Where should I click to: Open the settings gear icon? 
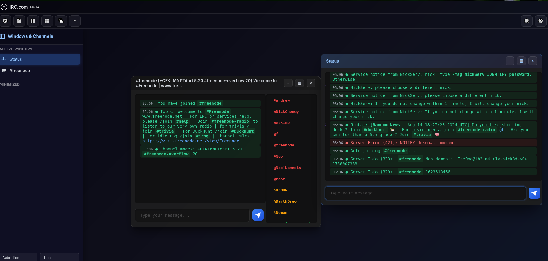(x=527, y=21)
